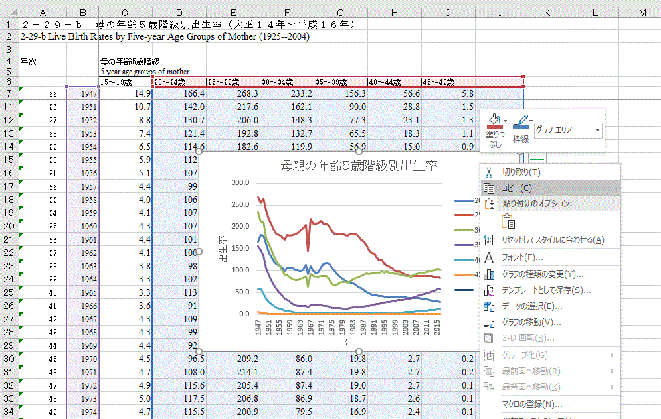Select column C header
Image resolution: width=661 pixels, height=419 pixels.
click(x=125, y=13)
